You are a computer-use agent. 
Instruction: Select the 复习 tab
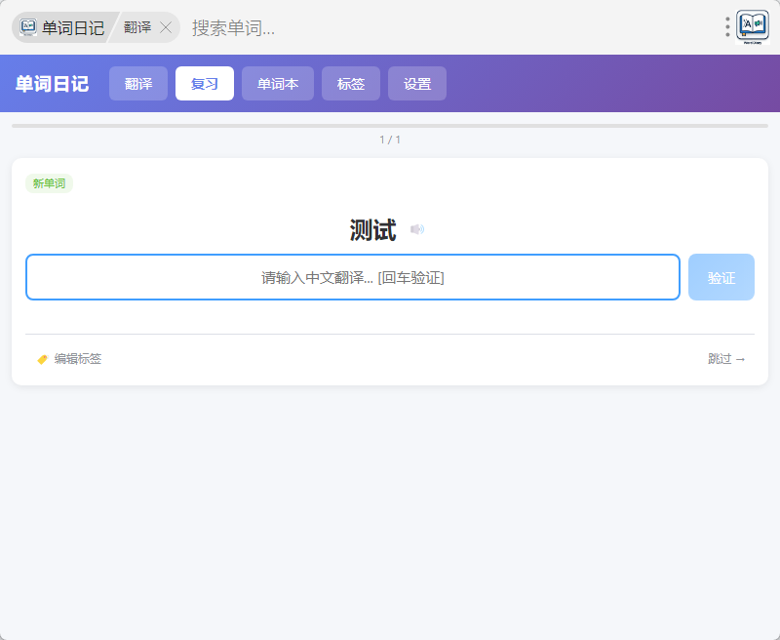(x=205, y=84)
